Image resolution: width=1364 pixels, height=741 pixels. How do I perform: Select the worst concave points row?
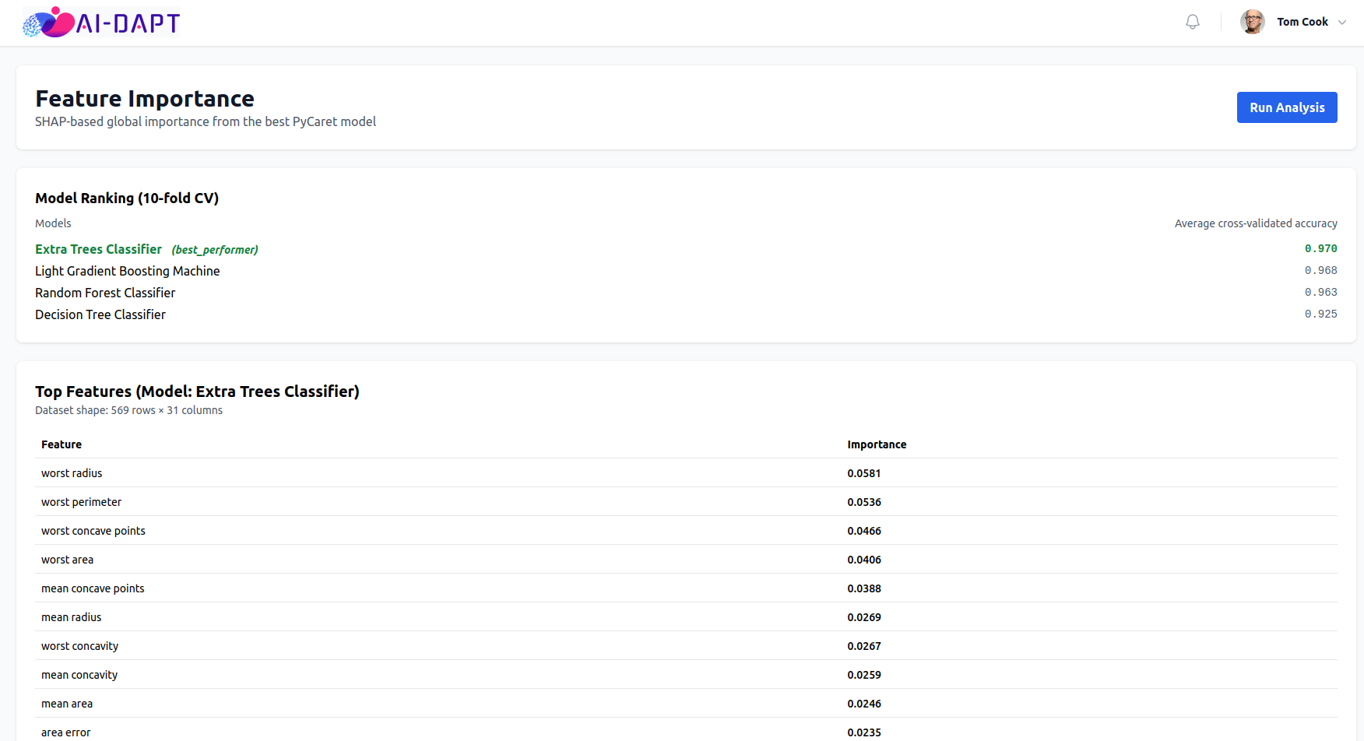[686, 531]
